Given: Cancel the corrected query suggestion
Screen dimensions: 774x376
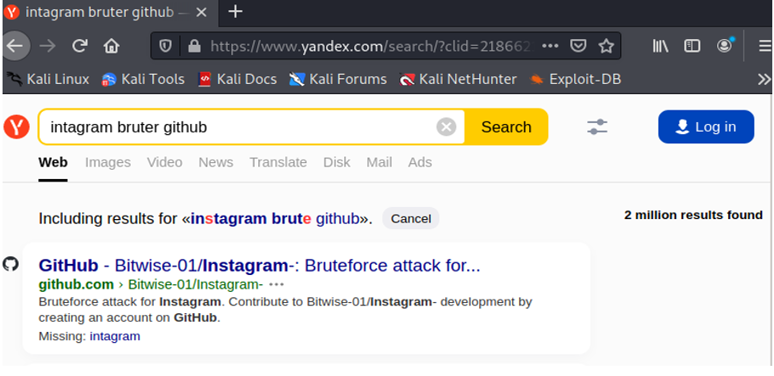Looking at the screenshot, I should pos(410,219).
